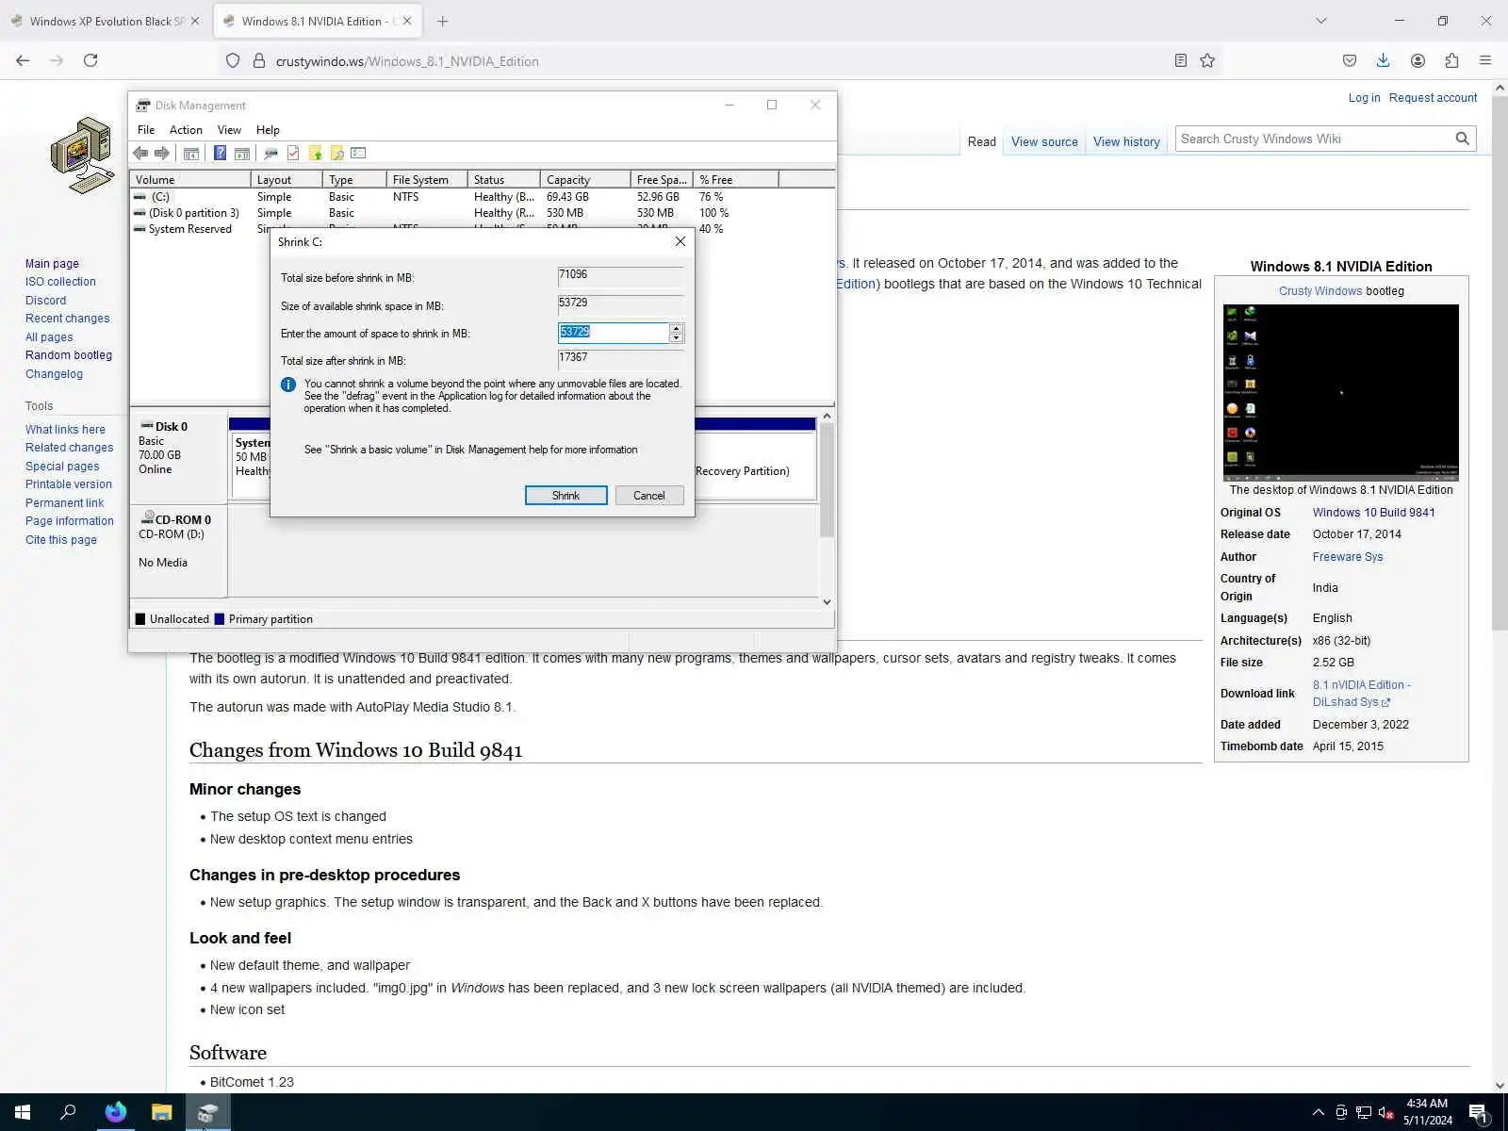Open a new Firefox tab with plus
Viewport: 1508px width, 1131px height.
442,21
